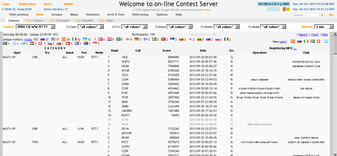Click the Brazil flag in Unique visitors
This screenshot has width=337, height=156.
(118, 39)
